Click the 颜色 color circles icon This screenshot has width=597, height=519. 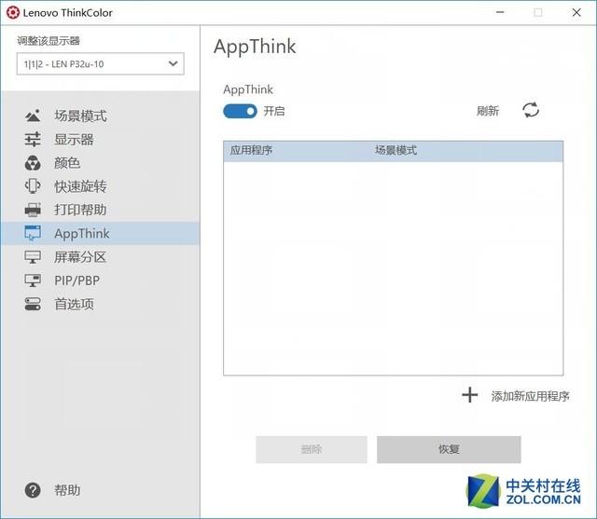point(33,163)
